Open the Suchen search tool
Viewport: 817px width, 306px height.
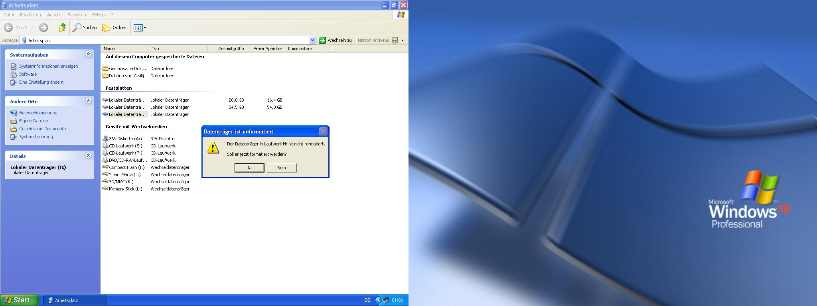coord(85,27)
